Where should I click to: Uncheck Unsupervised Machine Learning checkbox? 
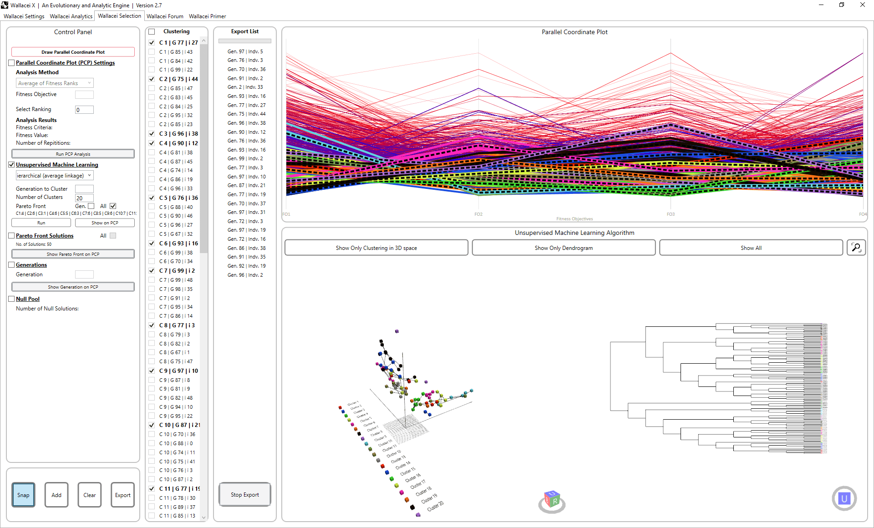pyautogui.click(x=11, y=165)
